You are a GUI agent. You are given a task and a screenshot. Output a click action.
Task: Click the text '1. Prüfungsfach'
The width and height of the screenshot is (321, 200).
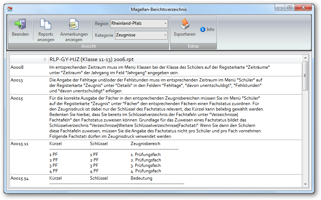(x=145, y=155)
